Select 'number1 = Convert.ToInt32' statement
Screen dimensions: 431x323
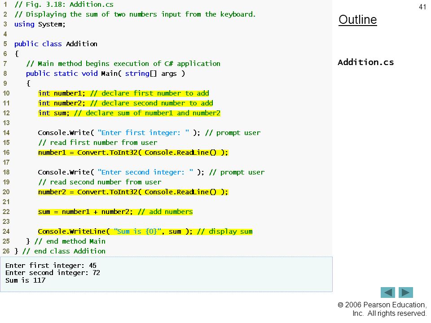(x=133, y=153)
